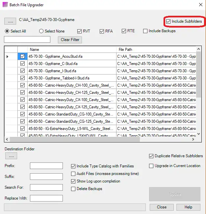Click the File Path column header
206x214 pixels.
156,50
